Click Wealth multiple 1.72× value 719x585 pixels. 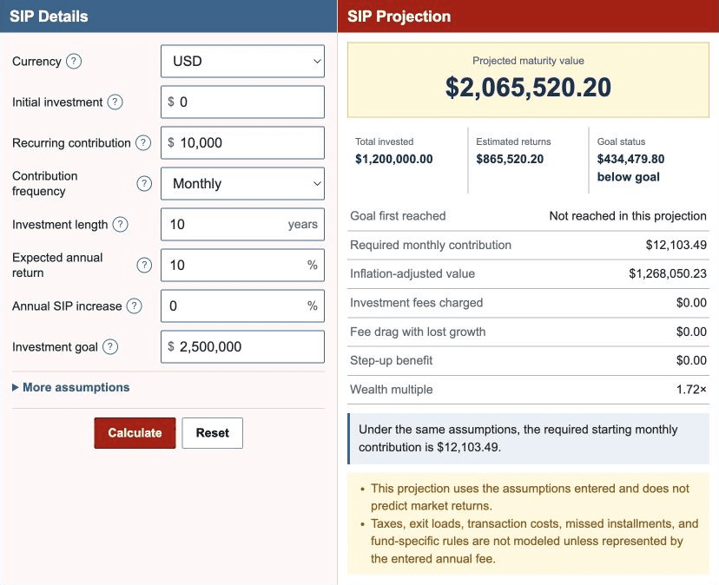[x=691, y=390]
